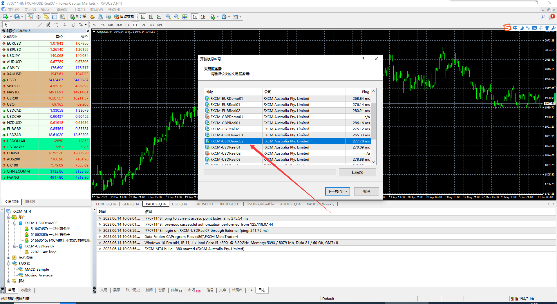Click the 下一页(N) next button
Viewport: 557px width, 304px height.
[337, 191]
